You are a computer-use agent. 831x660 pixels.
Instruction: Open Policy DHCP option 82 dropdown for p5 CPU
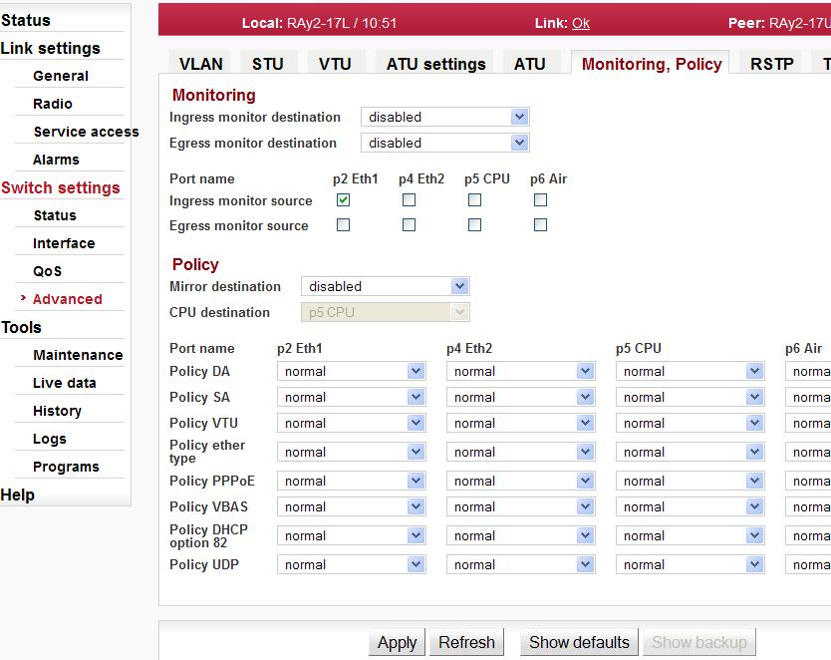coord(691,536)
